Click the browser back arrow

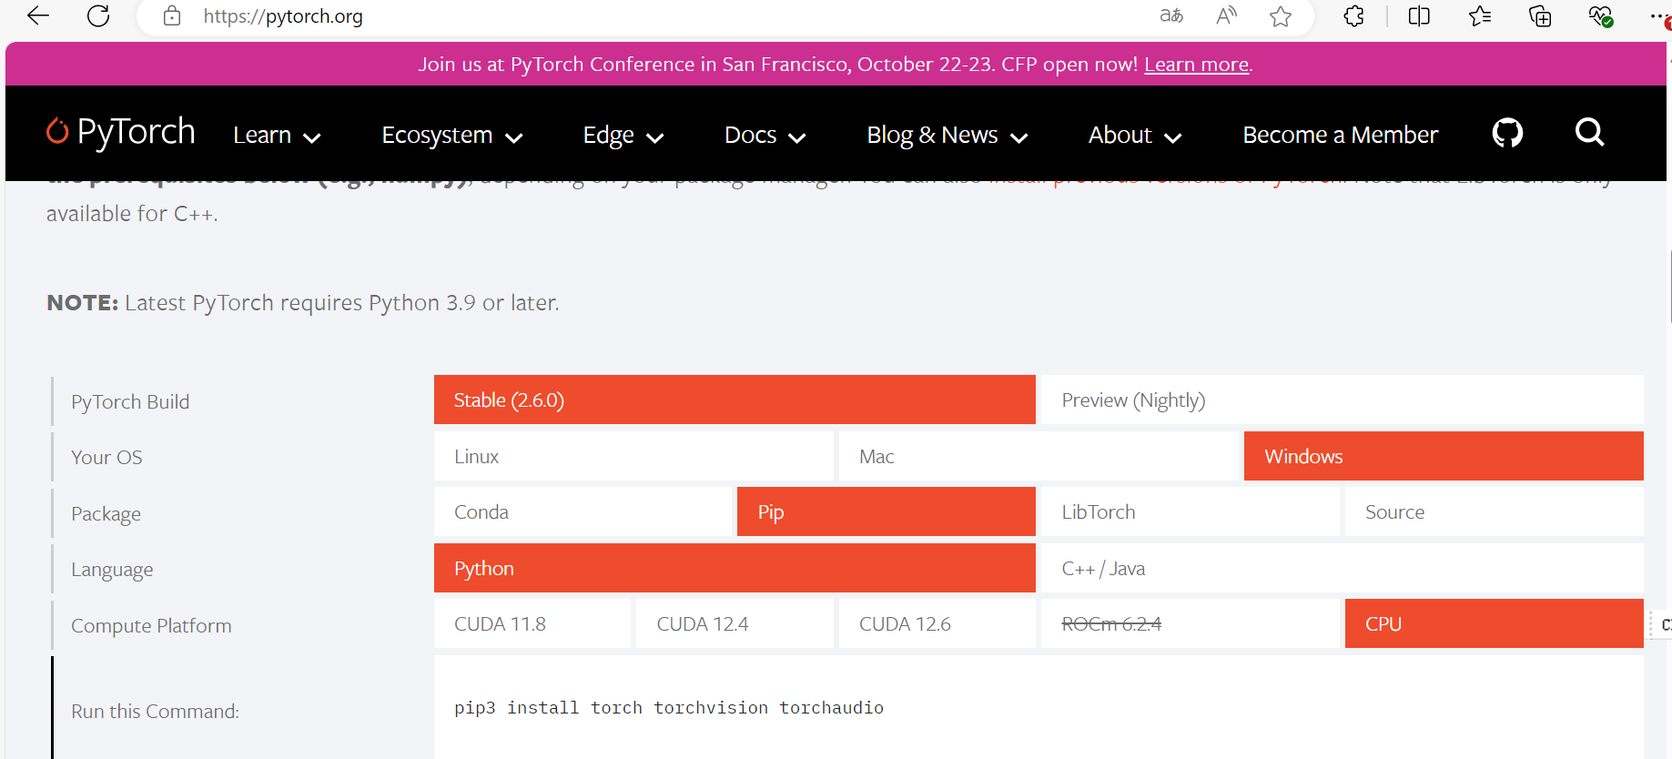click(38, 15)
